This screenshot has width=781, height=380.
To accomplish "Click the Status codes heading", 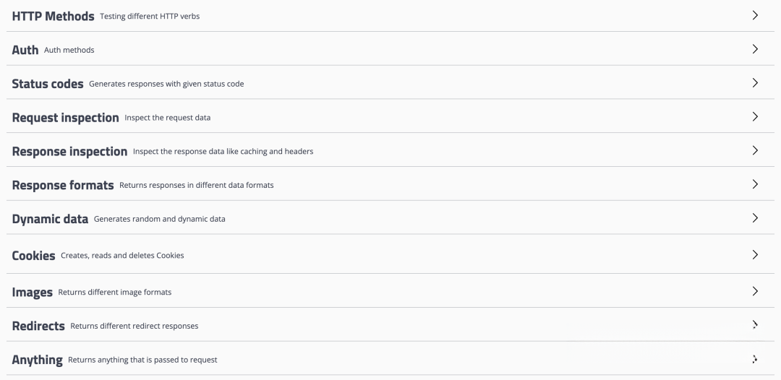I will (x=48, y=84).
